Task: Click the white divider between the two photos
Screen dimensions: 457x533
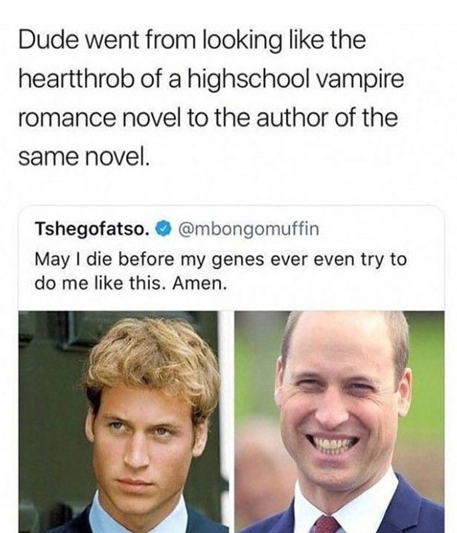Action: (230, 421)
